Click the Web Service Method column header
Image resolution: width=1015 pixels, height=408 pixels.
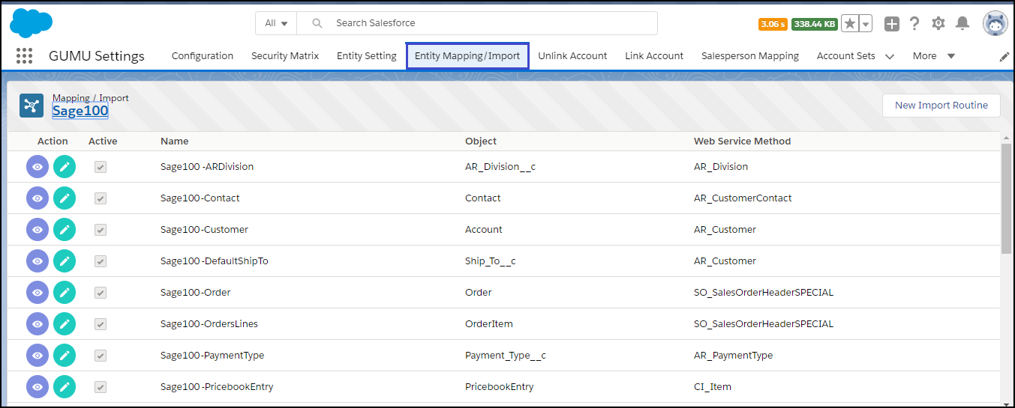pos(743,141)
